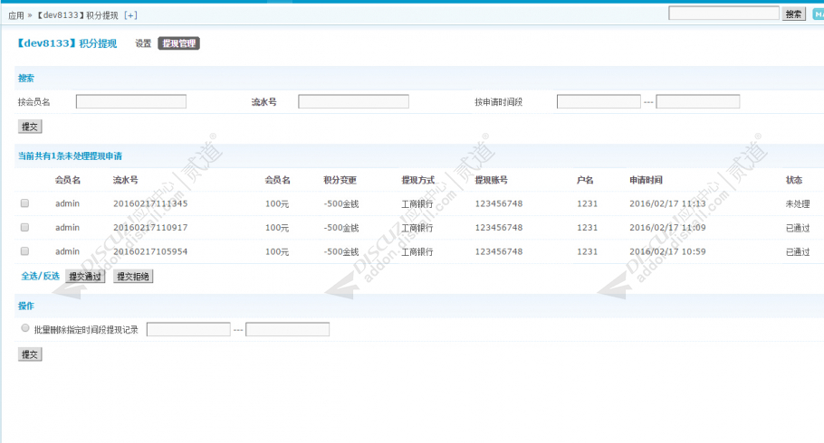This screenshot has width=824, height=443.
Task: Click the 提交拒绝 button
Action: coord(133,277)
